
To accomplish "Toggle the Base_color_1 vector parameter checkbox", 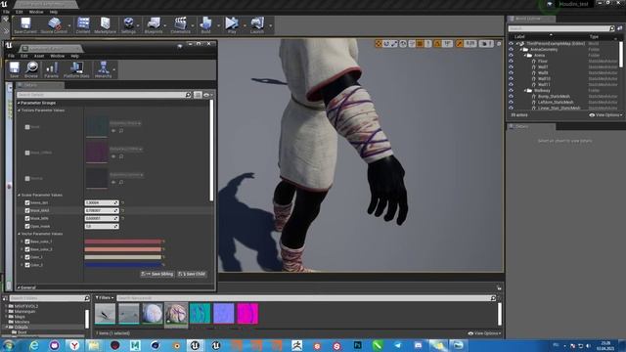I will [27, 242].
